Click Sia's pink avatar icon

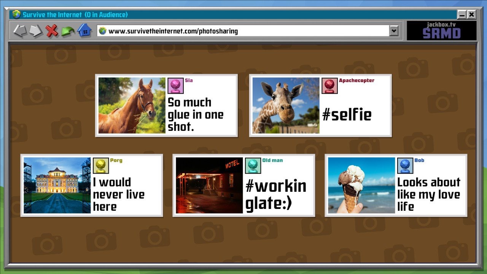(x=175, y=86)
